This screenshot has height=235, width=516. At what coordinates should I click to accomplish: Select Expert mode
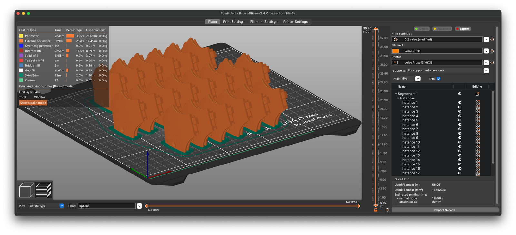point(463,29)
